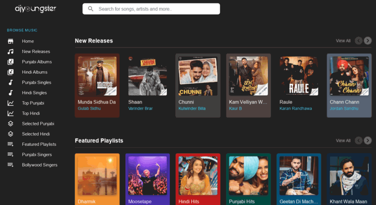Click View All for Featured Playlists
376x205 pixels.
tap(343, 141)
